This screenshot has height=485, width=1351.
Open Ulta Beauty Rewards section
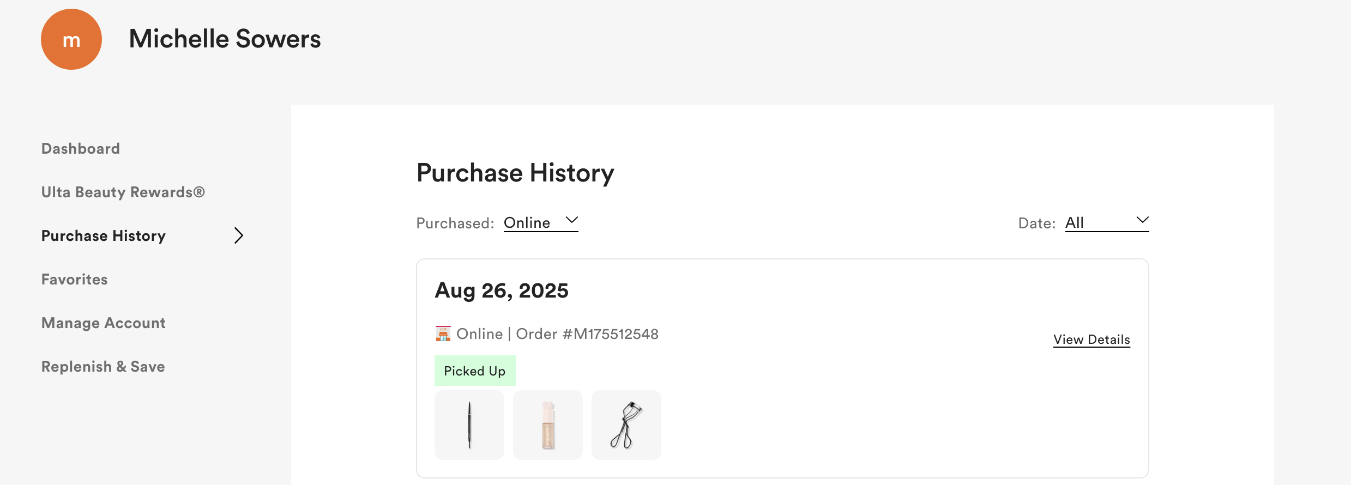pos(123,192)
